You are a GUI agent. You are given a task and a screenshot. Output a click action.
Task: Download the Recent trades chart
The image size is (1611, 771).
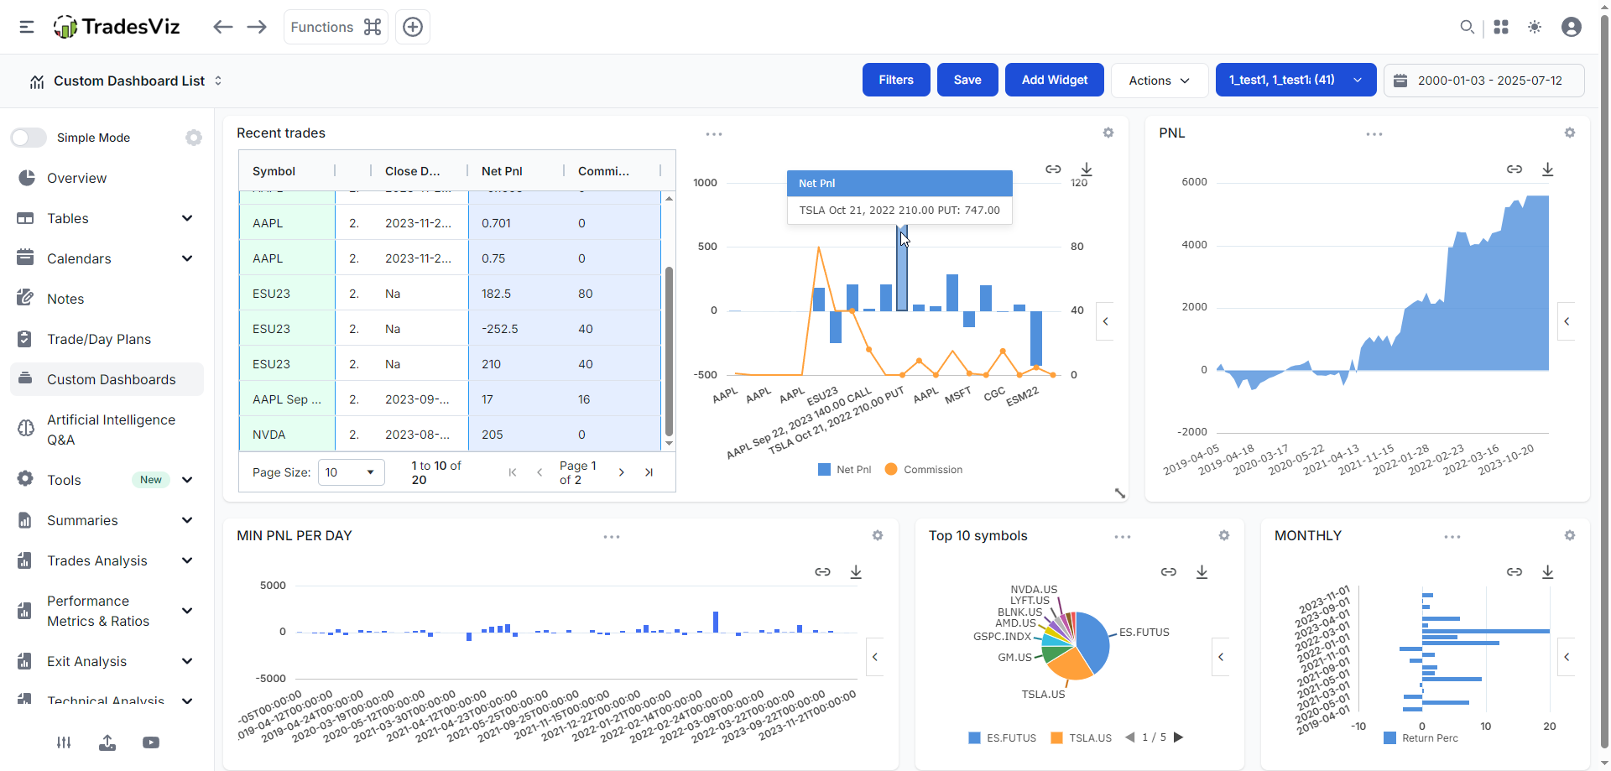point(1087,169)
